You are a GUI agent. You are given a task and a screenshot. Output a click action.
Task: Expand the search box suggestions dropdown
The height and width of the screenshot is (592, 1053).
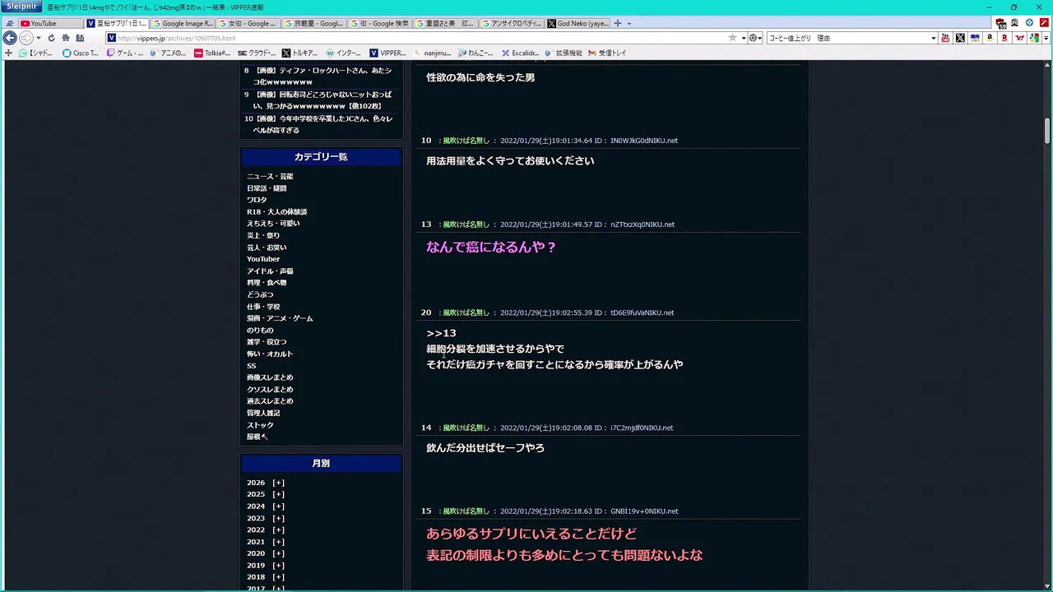933,38
